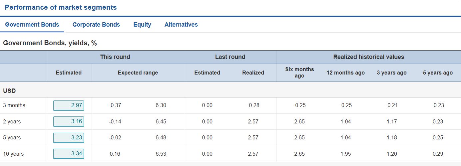This screenshot has height=166, width=461.
Task: Select the Equity tab
Action: 142,25
